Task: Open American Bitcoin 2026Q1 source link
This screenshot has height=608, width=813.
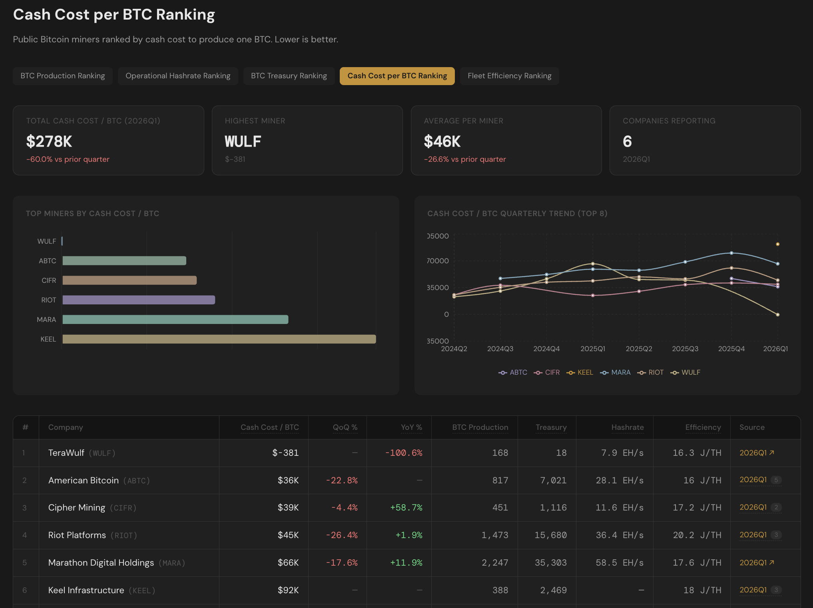Action: point(753,480)
